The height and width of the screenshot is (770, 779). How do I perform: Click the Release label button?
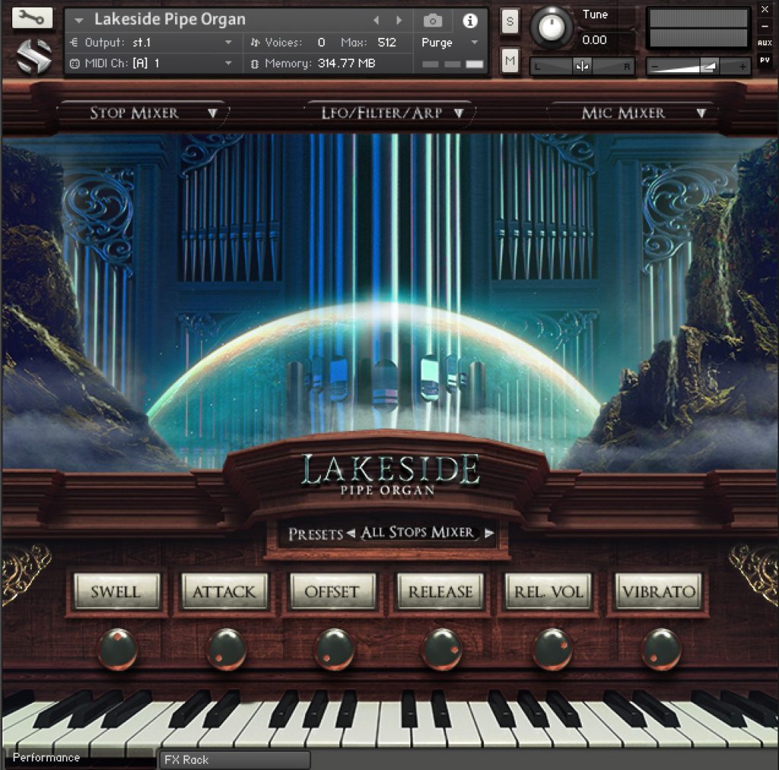440,591
